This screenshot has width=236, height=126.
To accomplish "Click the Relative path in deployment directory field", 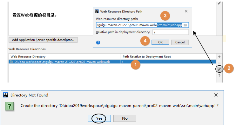I will click(x=171, y=32).
